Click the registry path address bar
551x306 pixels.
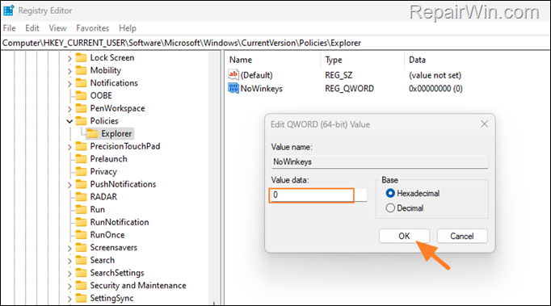click(275, 43)
